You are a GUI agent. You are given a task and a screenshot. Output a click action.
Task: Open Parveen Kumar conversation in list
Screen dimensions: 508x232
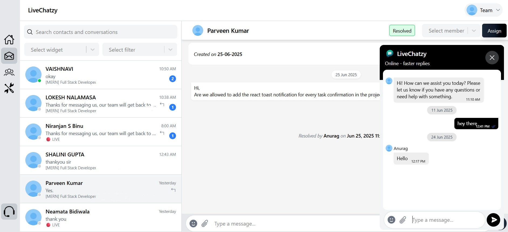point(101,189)
